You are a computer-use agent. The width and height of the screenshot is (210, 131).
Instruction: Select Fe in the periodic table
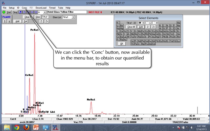(143, 31)
